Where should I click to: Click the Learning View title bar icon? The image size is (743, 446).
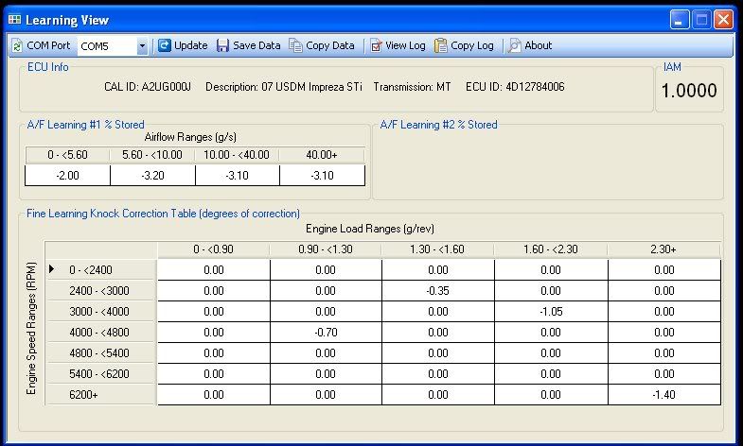14,19
